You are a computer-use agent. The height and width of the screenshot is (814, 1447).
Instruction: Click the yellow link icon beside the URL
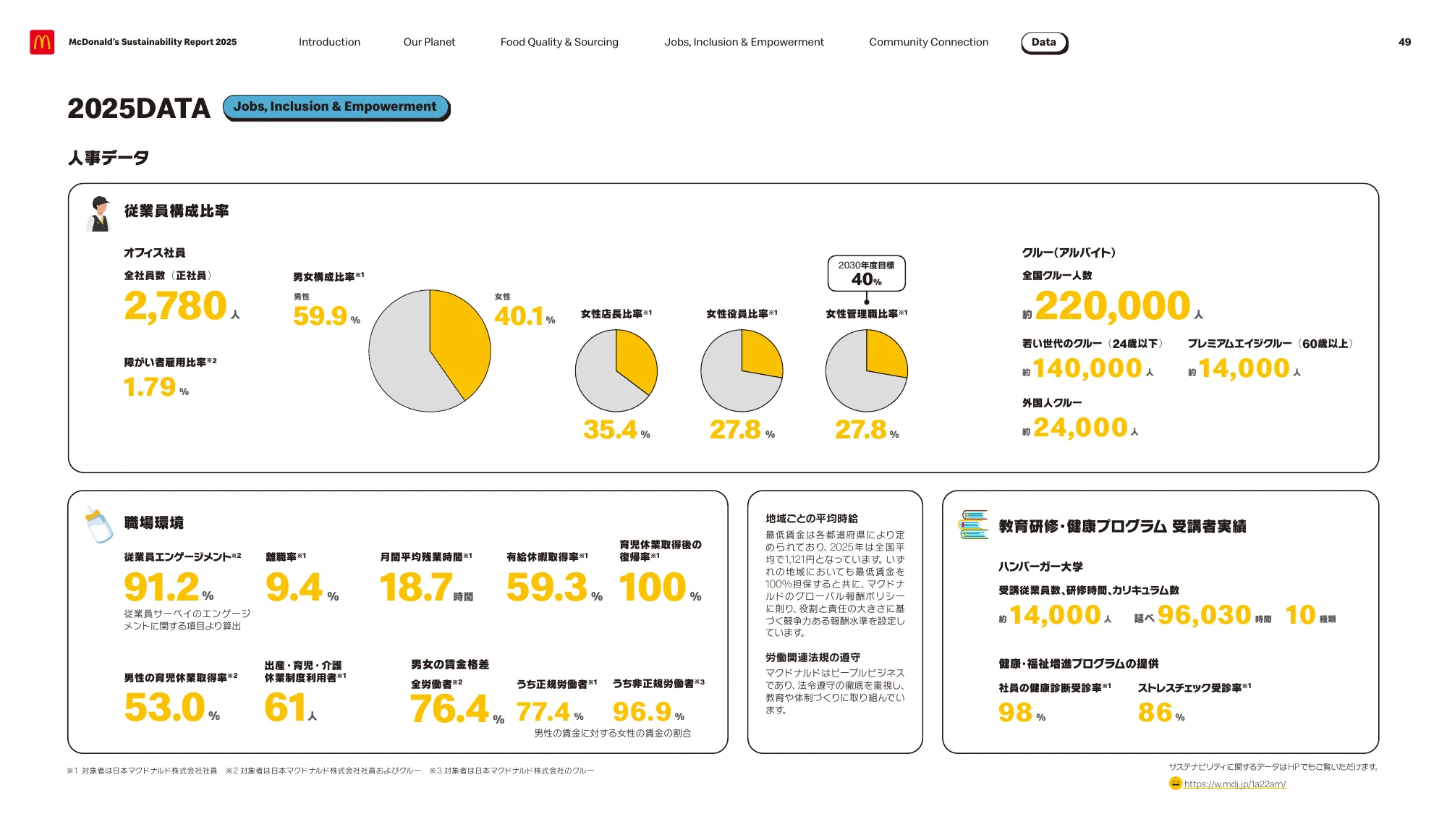point(1176,784)
